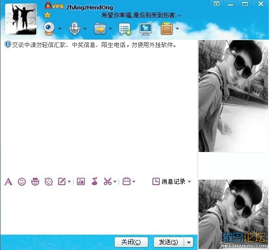
Task: Send a file using folder arrow icon
Action: [100, 29]
